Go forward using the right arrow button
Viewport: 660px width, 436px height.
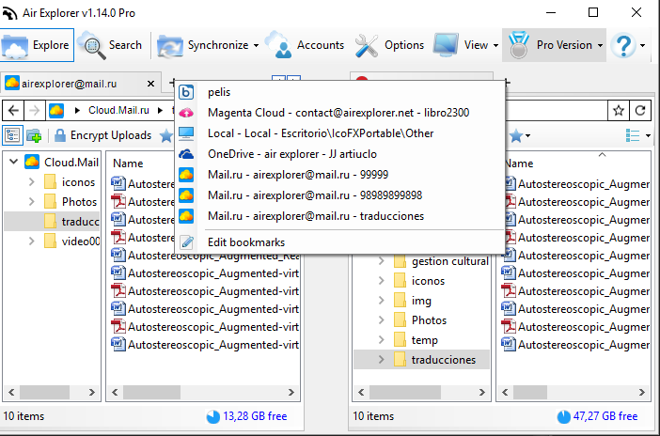tap(35, 110)
